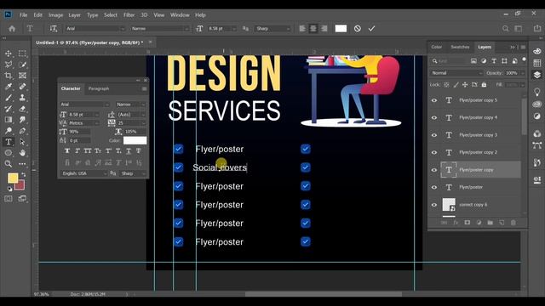
Task: Open the File menu
Action: 23,15
